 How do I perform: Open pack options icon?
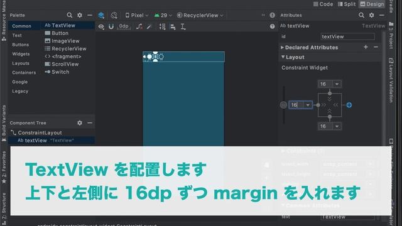click(x=162, y=26)
